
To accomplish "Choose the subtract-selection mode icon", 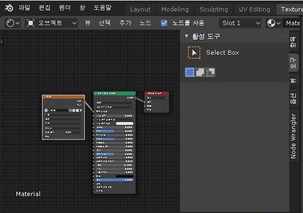I will click(x=210, y=72).
